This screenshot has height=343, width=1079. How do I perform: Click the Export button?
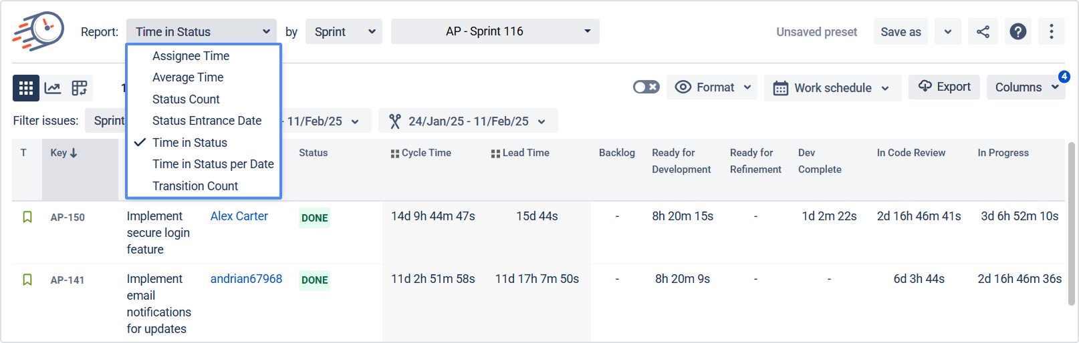coord(944,87)
